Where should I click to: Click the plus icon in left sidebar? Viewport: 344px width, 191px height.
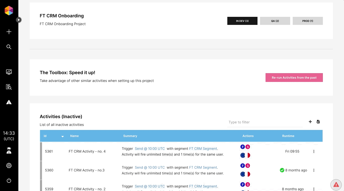9,32
